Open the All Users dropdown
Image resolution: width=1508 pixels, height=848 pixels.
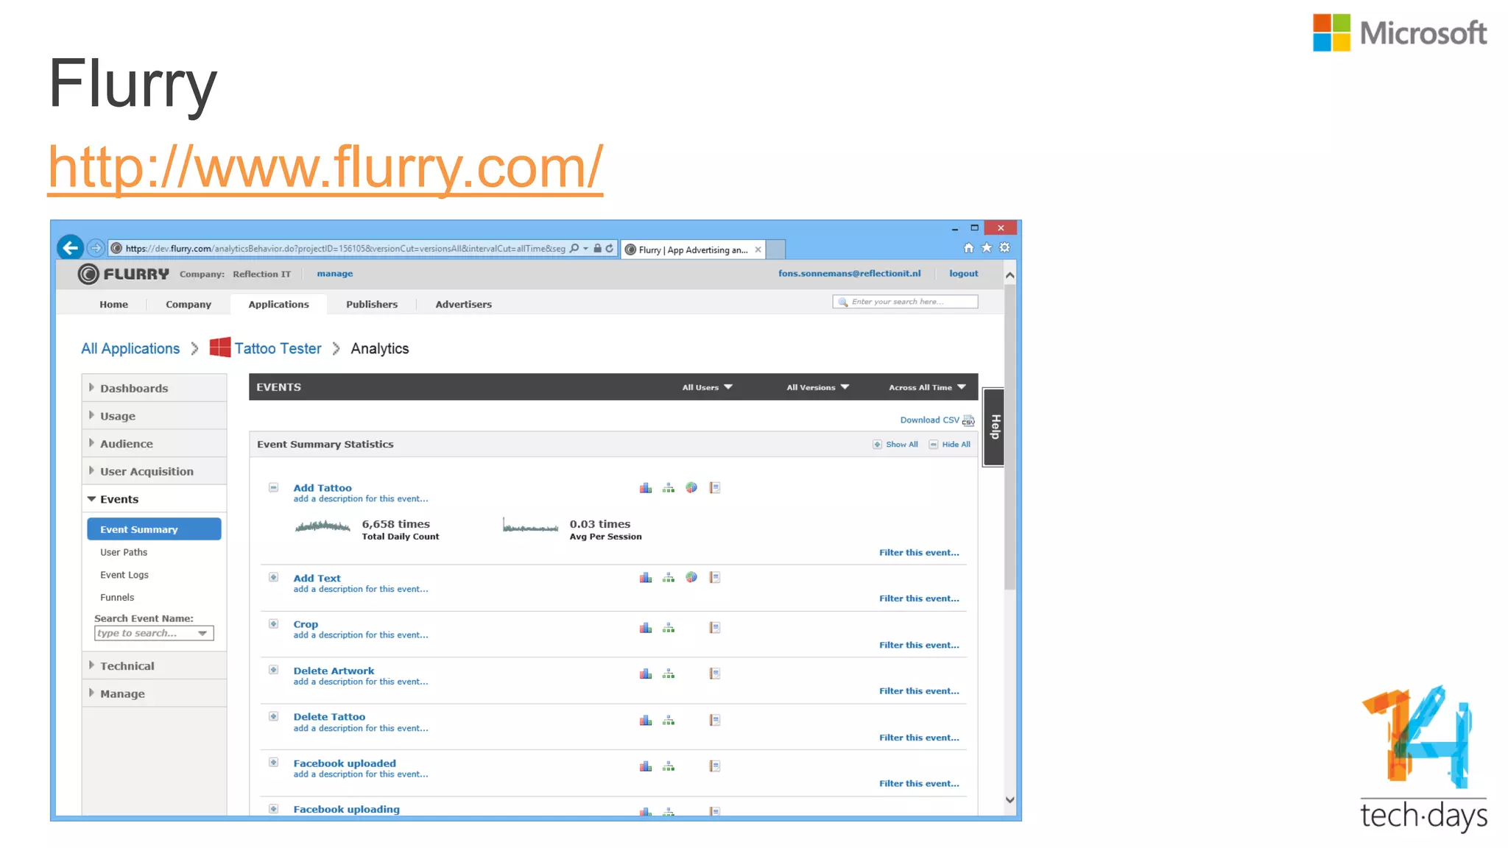pos(707,387)
